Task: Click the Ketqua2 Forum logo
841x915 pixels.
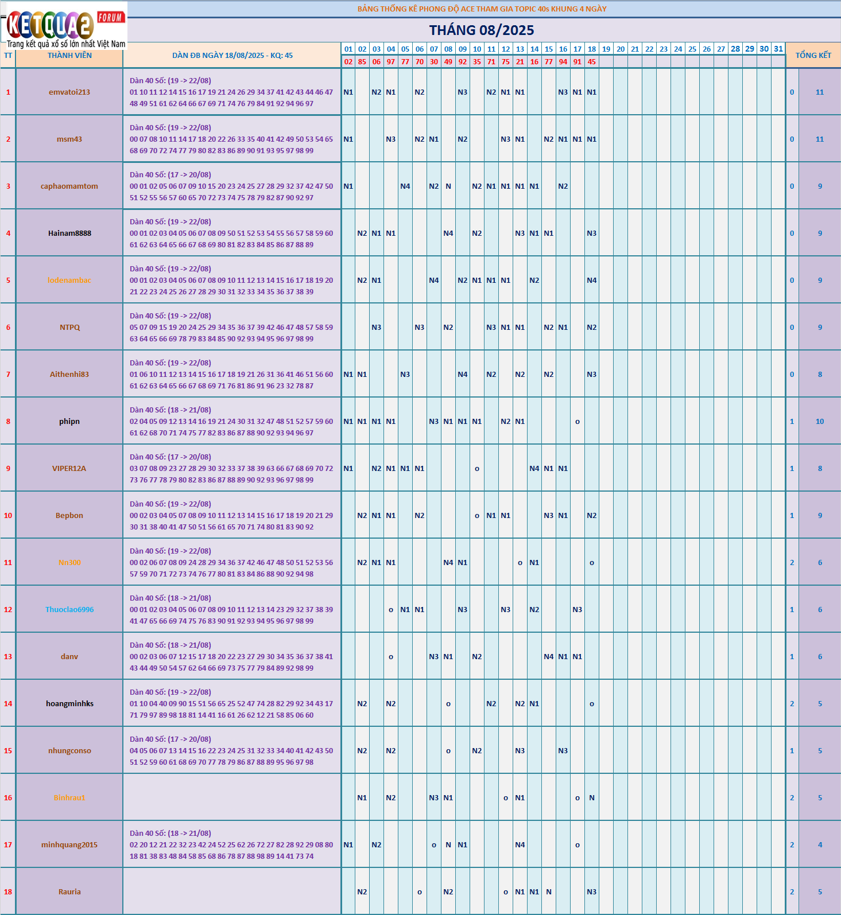Action: [64, 26]
